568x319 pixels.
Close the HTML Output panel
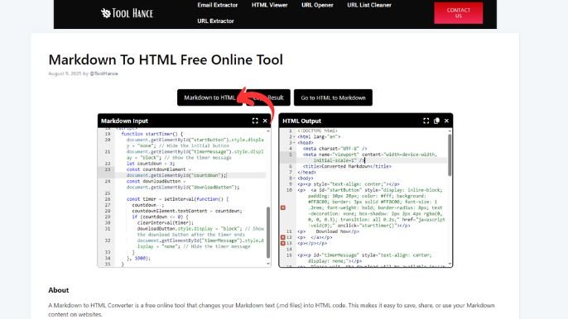tap(446, 121)
